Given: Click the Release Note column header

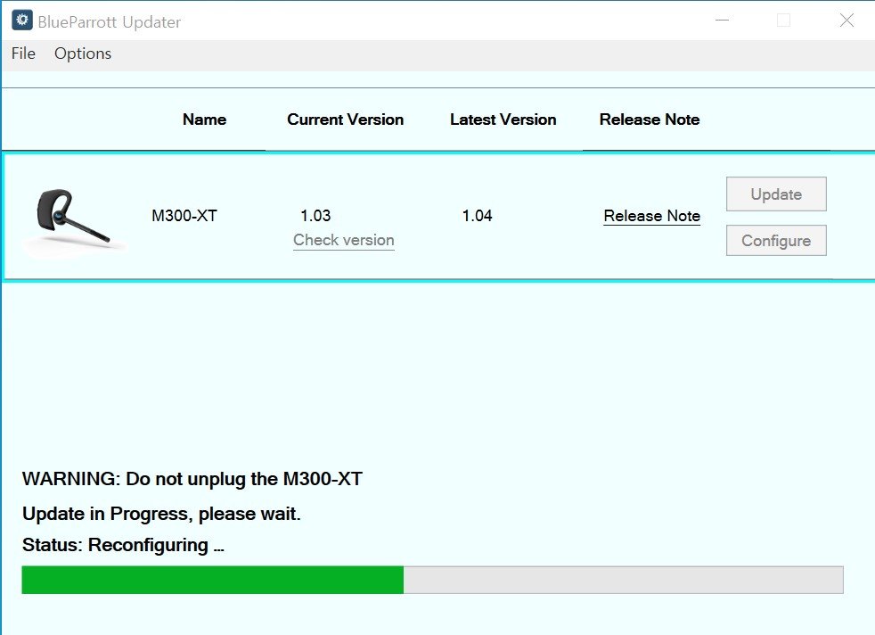Looking at the screenshot, I should point(650,120).
